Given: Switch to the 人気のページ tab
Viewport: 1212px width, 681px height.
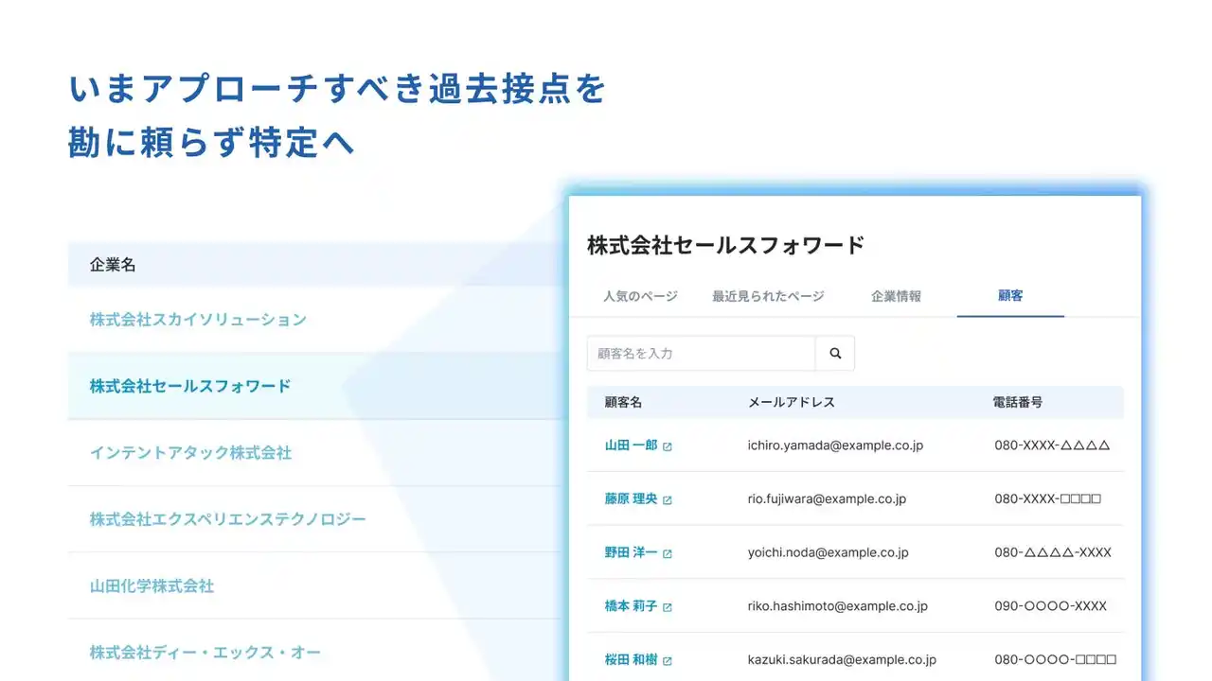Looking at the screenshot, I should pyautogui.click(x=640, y=296).
